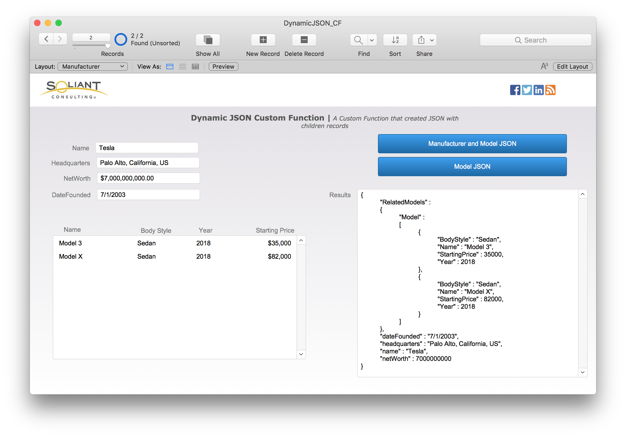Image resolution: width=626 pixels, height=437 pixels.
Task: Click the Starting Price column header
Action: [x=275, y=230]
